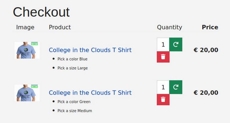Click the Price column header
This screenshot has height=123, width=230.
pyautogui.click(x=210, y=27)
